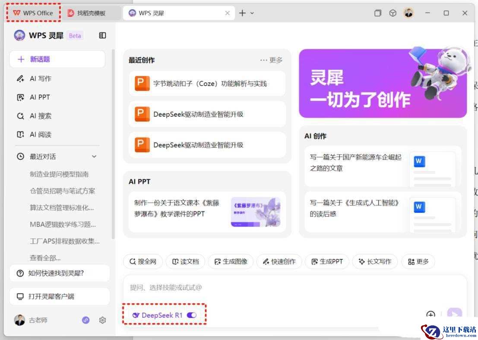478x340 pixels.
Task: Collapse the 最近对话 chevron
Action: (x=94, y=156)
